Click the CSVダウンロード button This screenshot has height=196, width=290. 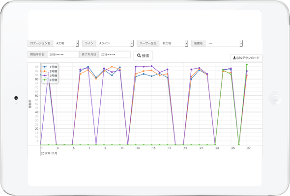pos(246,58)
